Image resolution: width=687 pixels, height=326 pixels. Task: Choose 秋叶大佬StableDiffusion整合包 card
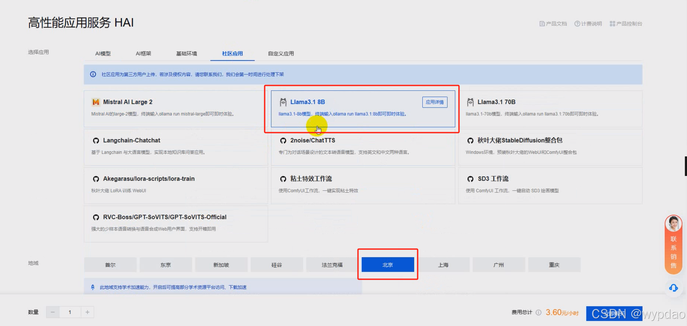click(550, 147)
